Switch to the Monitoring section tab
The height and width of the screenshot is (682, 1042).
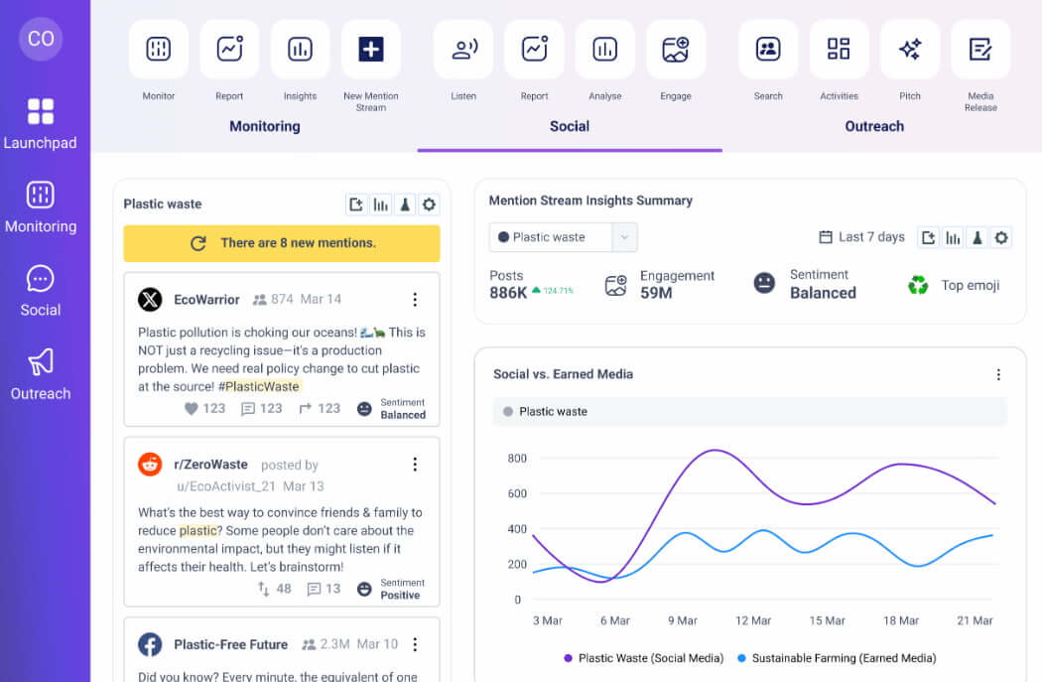[264, 127]
